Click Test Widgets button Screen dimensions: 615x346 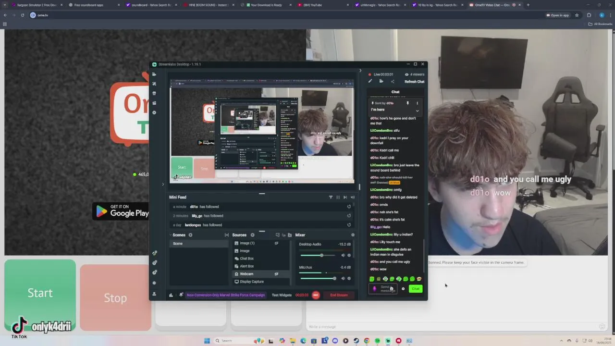pyautogui.click(x=282, y=295)
